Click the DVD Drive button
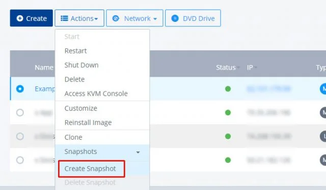The image size is (326, 190). coord(193,18)
